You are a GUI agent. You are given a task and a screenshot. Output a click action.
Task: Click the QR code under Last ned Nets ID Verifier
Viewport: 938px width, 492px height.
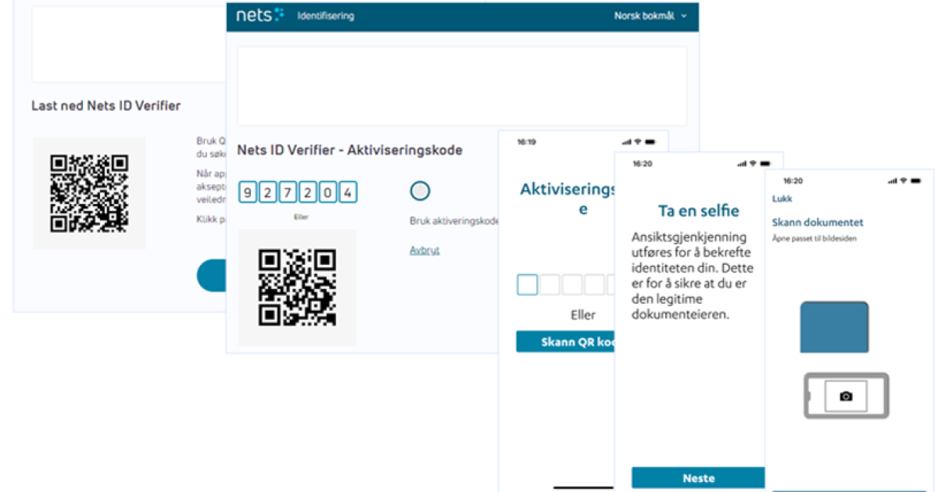(88, 192)
